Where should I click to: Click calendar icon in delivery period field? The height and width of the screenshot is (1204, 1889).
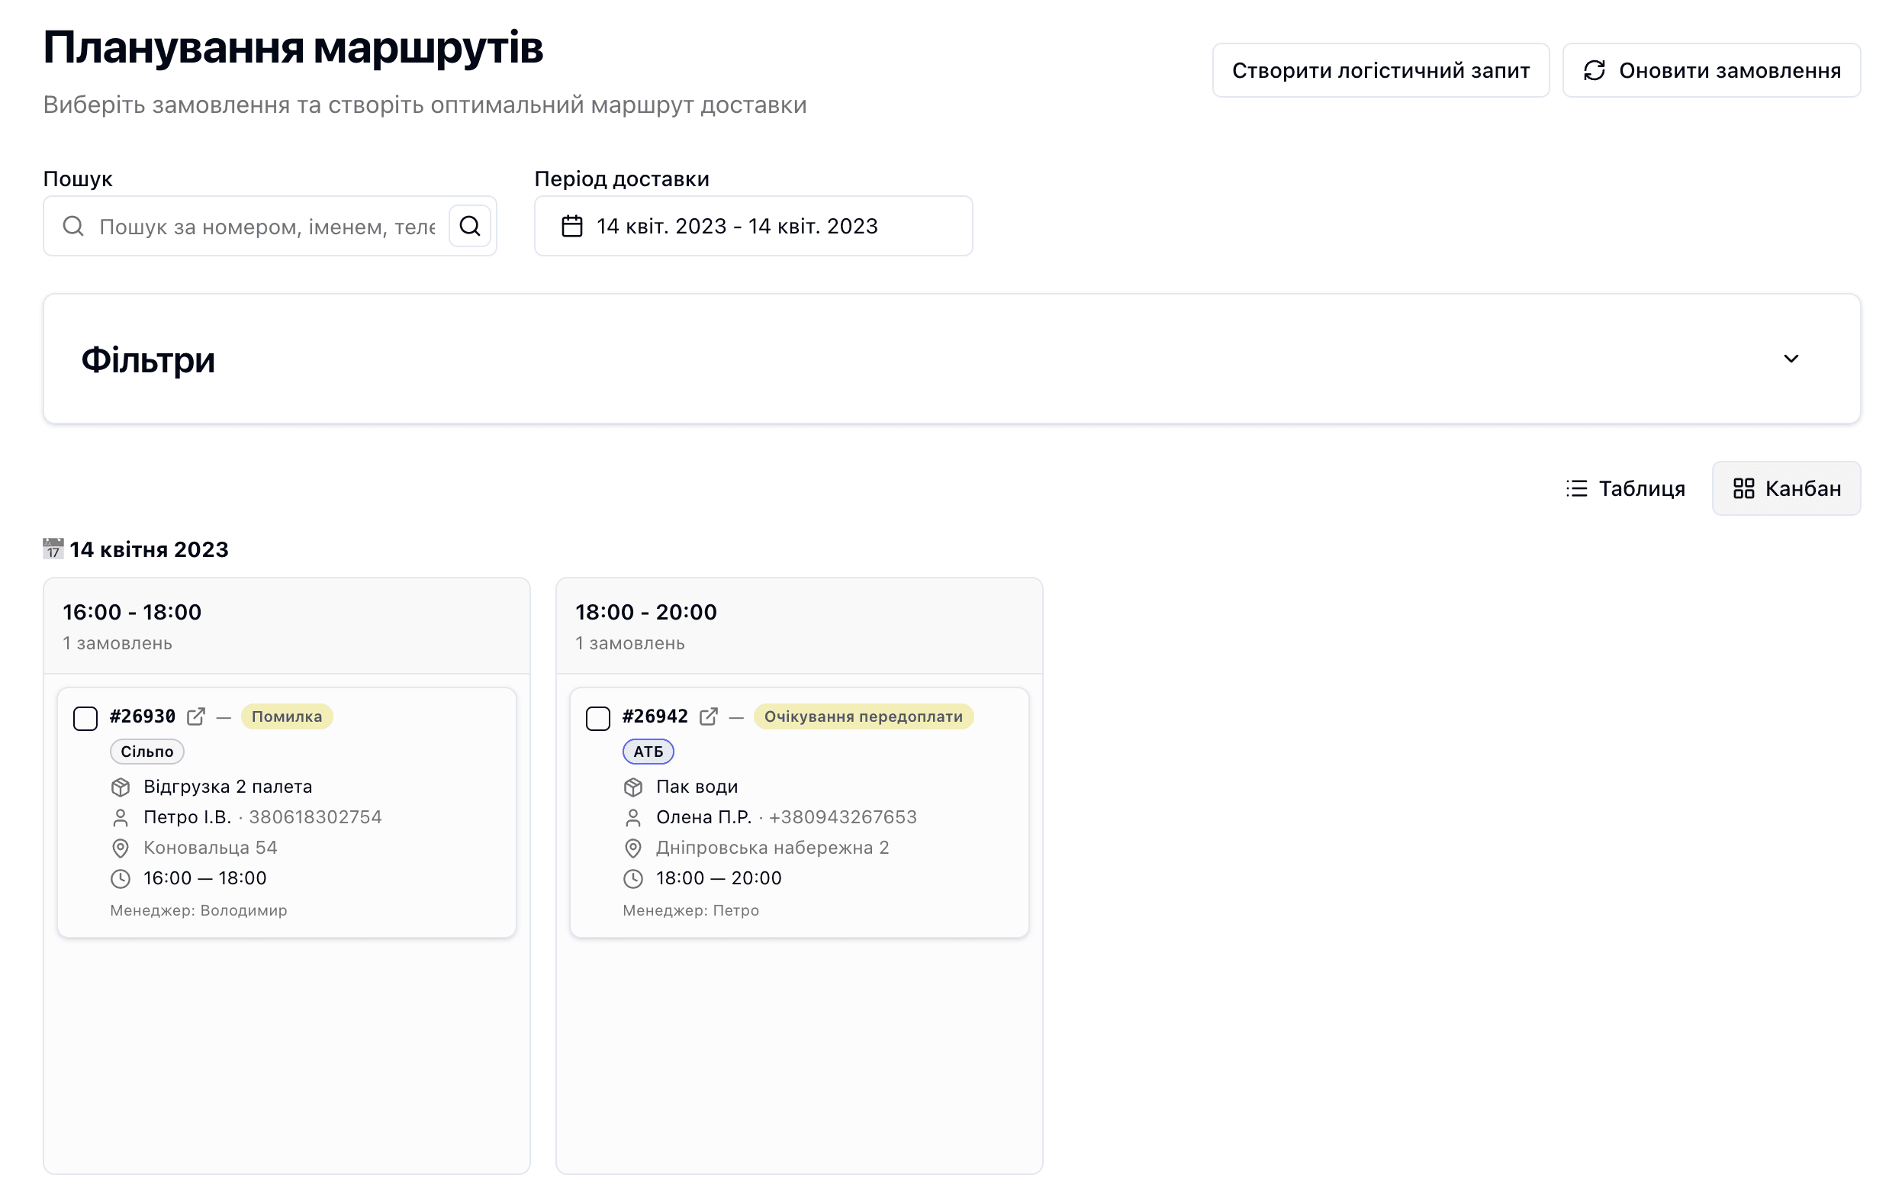coord(572,226)
